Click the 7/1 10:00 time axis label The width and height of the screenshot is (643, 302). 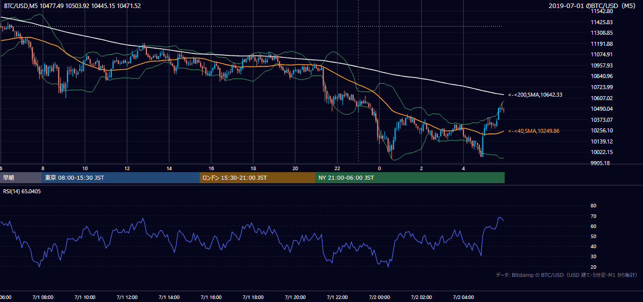[85, 297]
